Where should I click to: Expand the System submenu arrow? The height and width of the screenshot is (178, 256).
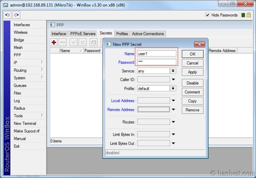(42, 77)
